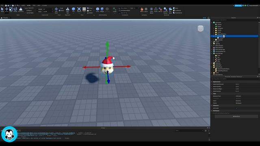This screenshot has height=146, width=260.
Task: Click the view selector cube in viewport
Action: click(x=200, y=28)
